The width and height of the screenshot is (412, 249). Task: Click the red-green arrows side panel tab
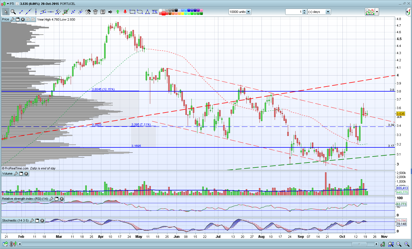[x=409, y=12]
